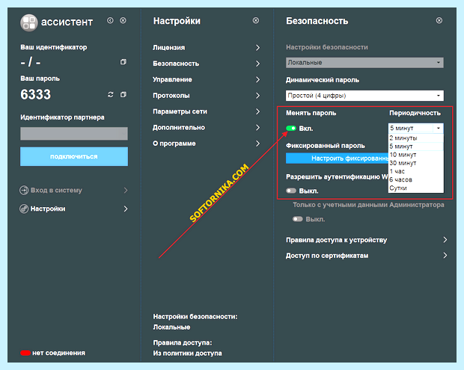Toggle Разрешить аутентификацию Выкл. switch
The height and width of the screenshot is (370, 464).
291,191
